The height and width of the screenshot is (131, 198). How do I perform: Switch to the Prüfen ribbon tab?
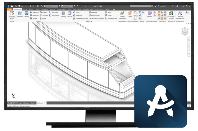coord(31,9)
